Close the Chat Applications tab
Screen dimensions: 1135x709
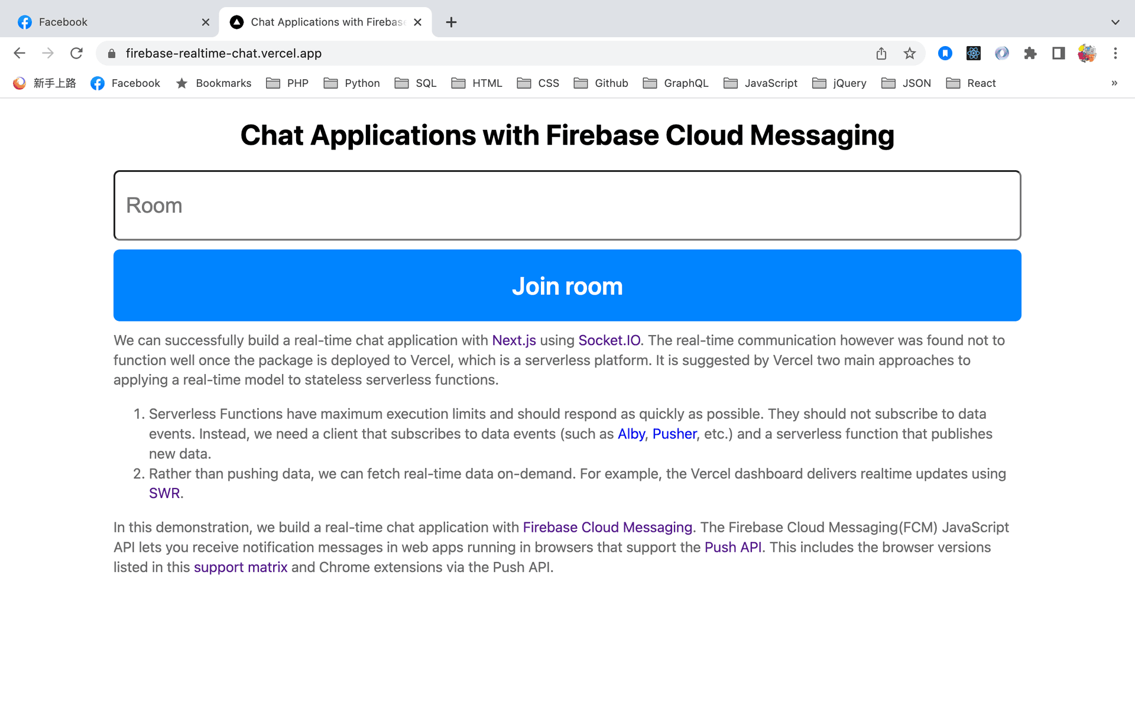click(x=418, y=22)
